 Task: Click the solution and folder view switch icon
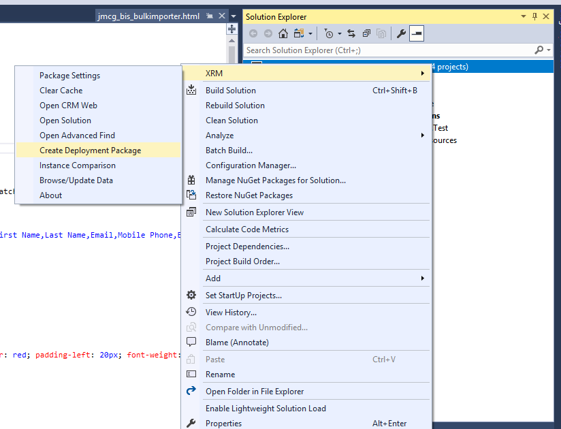(x=300, y=33)
